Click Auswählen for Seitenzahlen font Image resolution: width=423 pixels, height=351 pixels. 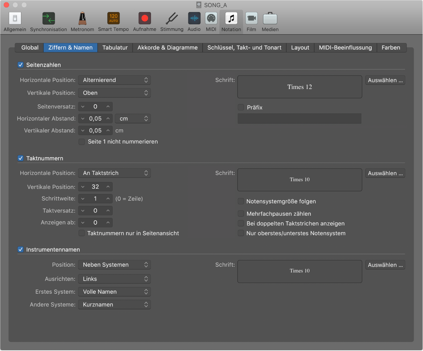click(x=385, y=80)
